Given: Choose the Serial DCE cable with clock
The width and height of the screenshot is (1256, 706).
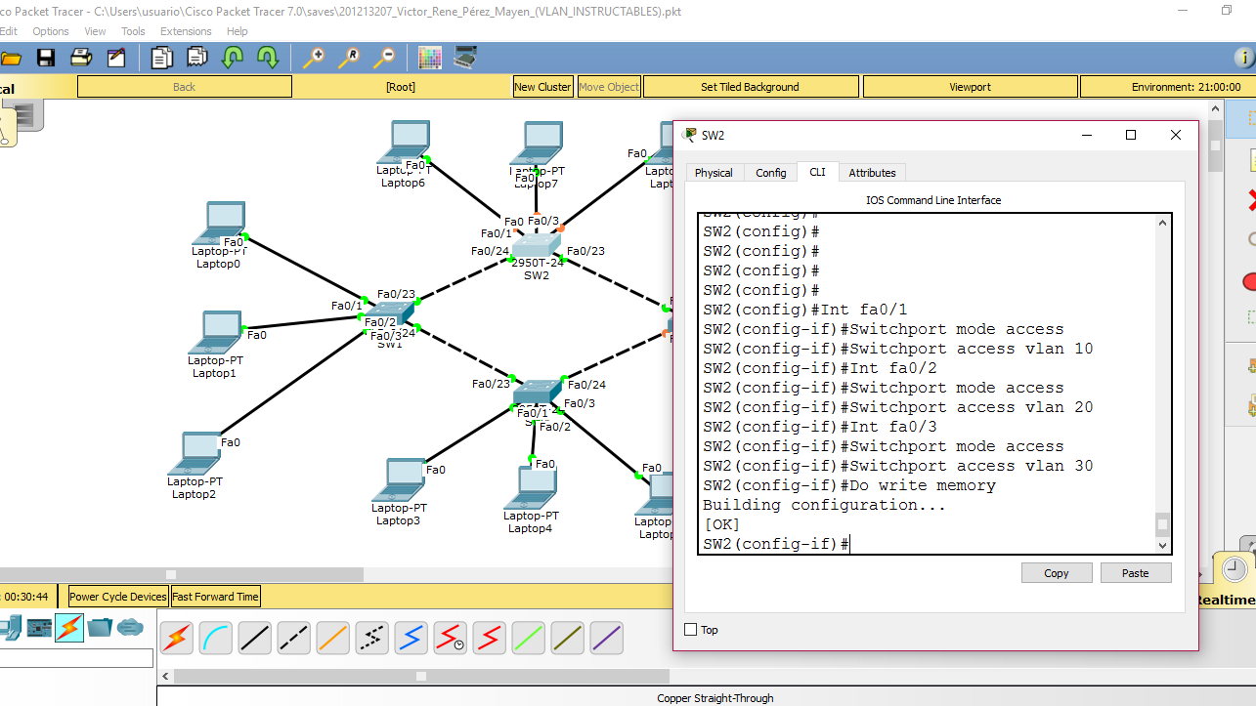Looking at the screenshot, I should click(x=451, y=638).
